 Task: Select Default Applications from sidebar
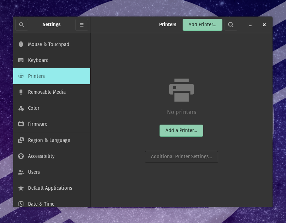(x=50, y=188)
